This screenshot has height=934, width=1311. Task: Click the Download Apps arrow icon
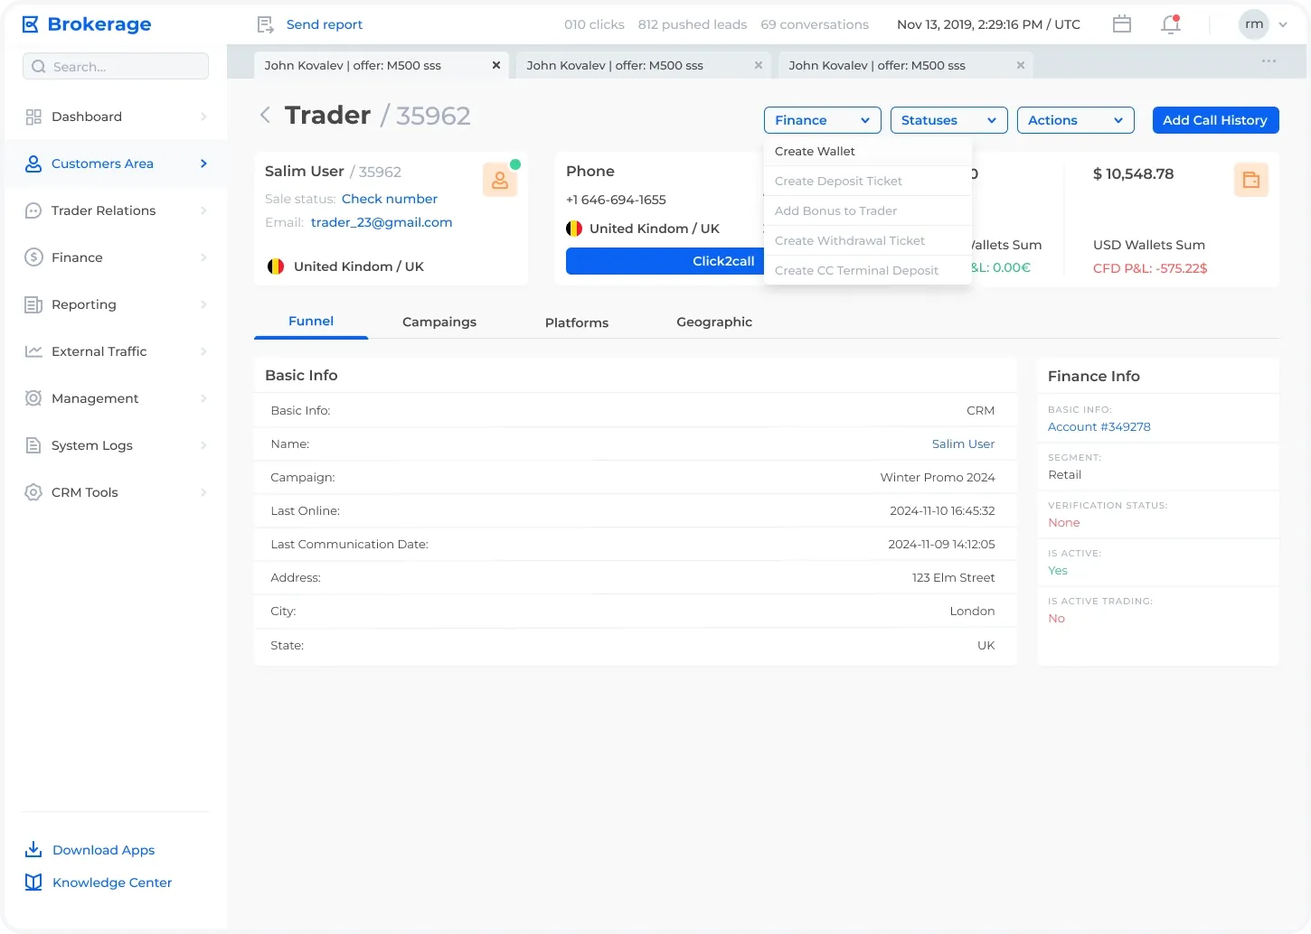coord(33,849)
